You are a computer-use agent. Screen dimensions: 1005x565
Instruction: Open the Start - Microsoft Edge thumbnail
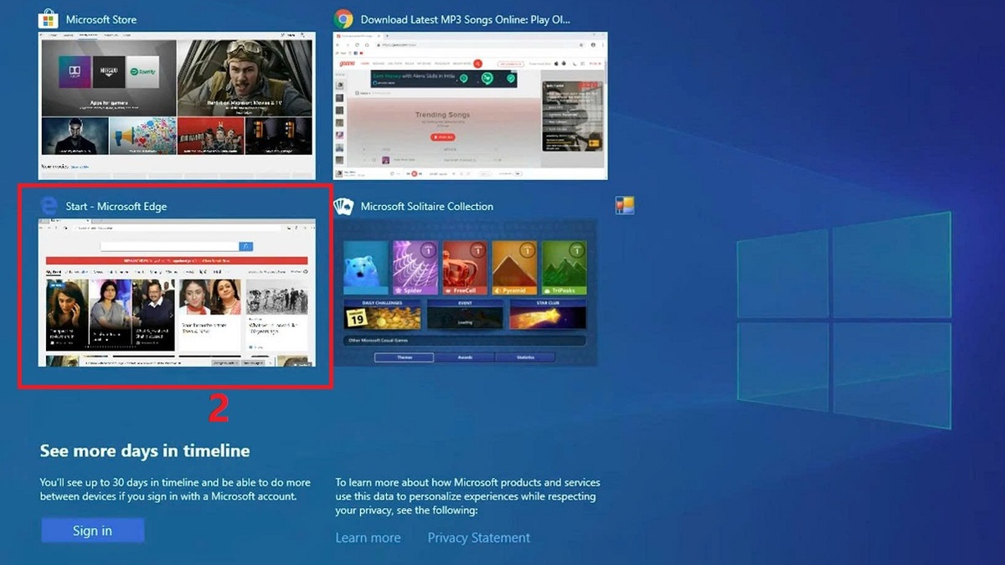177,293
